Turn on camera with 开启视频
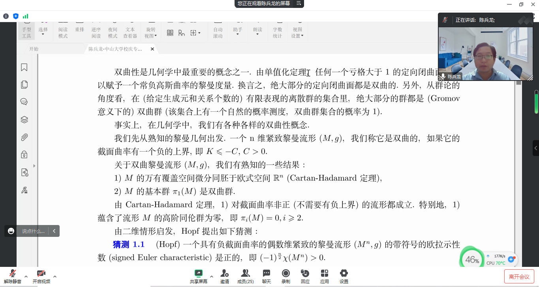Screen dimensions: 539x287 point(41,276)
